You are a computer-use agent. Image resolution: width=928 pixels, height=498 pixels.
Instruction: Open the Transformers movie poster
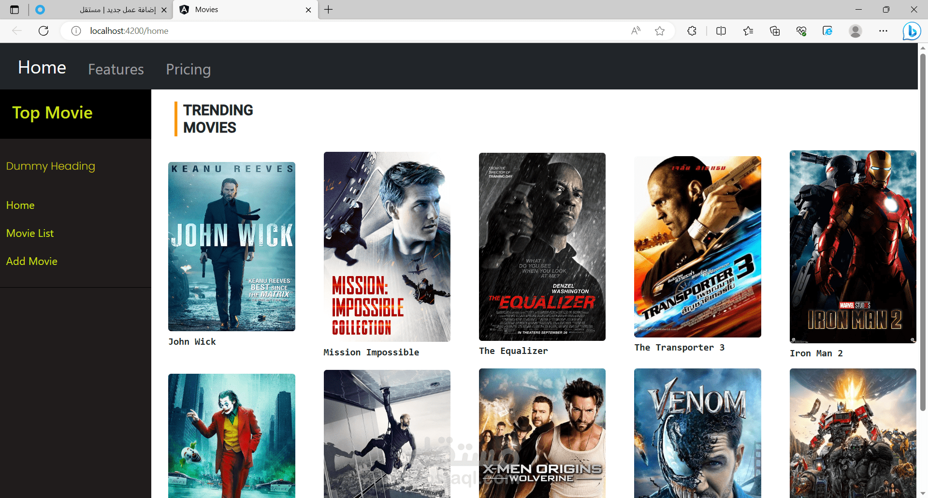853,433
